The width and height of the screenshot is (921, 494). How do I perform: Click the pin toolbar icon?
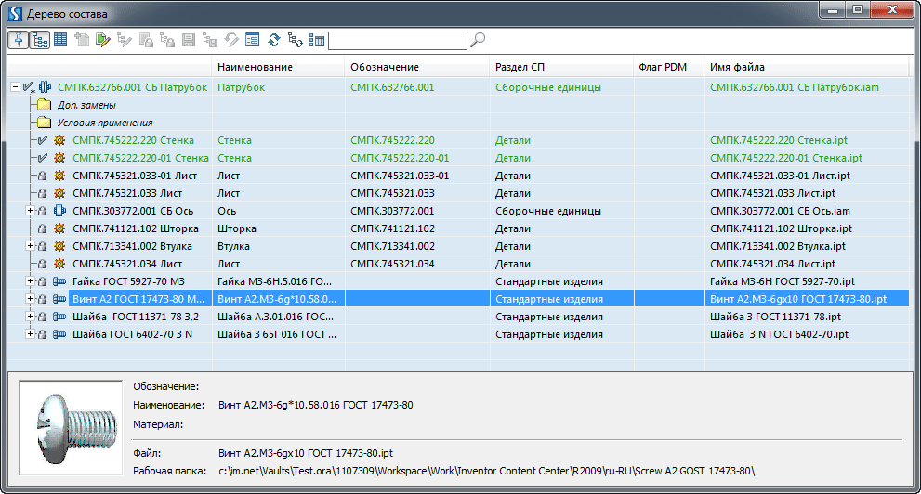[19, 40]
